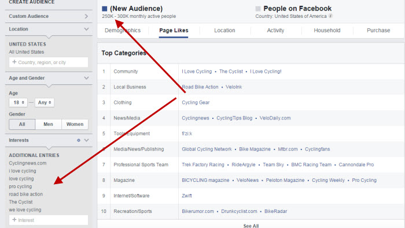
Task: Click the 'pro cycling' interest entry
Action: (20, 186)
